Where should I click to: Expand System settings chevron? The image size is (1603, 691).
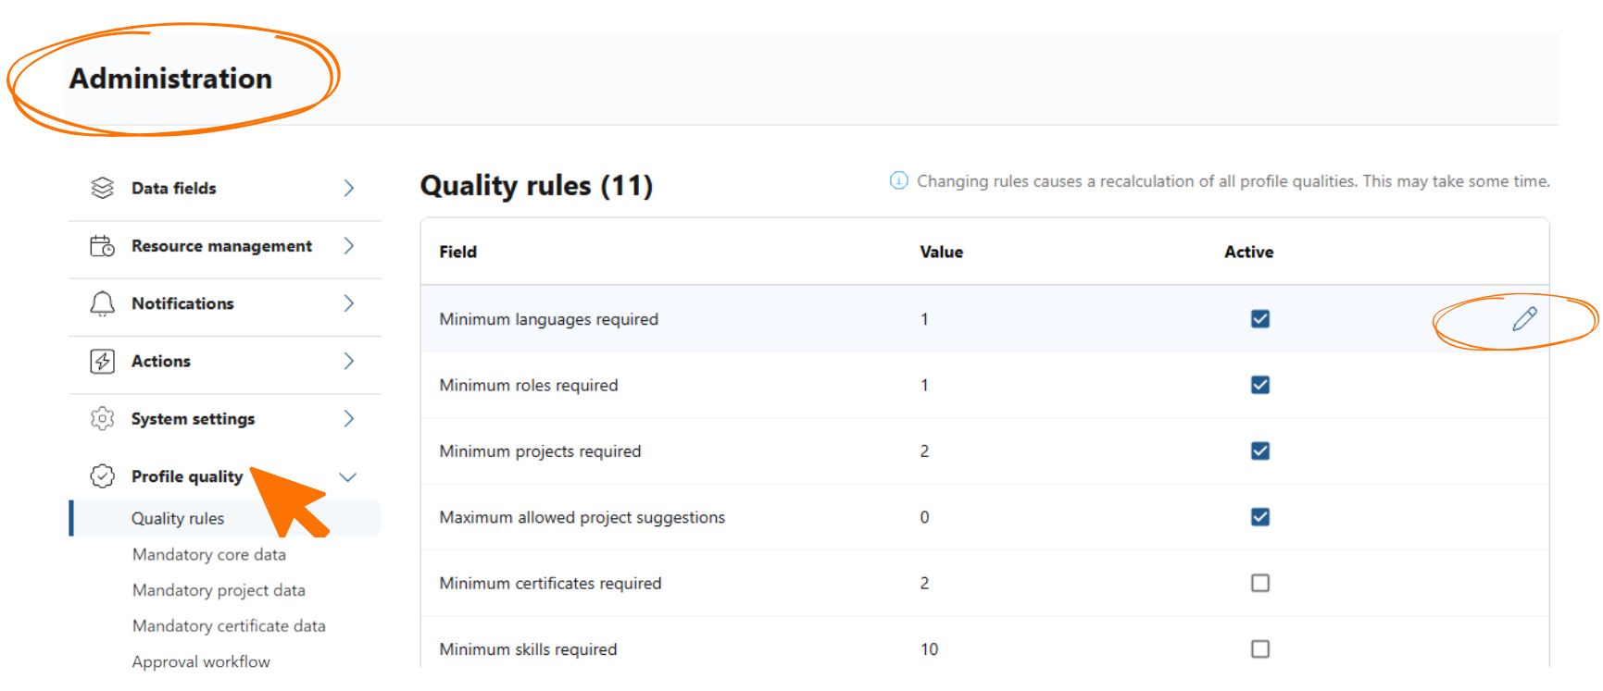point(349,419)
